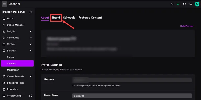Open the user profile avatar
201x100 pixels.
click(197, 4)
